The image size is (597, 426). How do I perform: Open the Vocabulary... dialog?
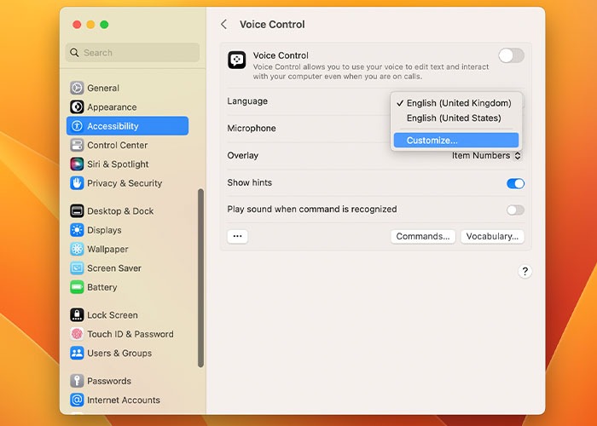click(x=492, y=236)
